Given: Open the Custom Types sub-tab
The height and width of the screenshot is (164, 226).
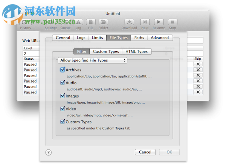Looking at the screenshot, I should click(x=106, y=51).
